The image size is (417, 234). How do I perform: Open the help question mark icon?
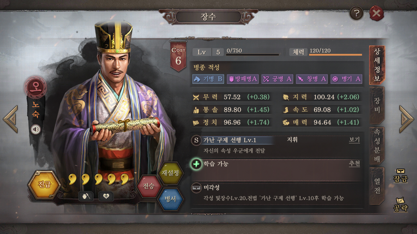pyautogui.click(x=357, y=14)
